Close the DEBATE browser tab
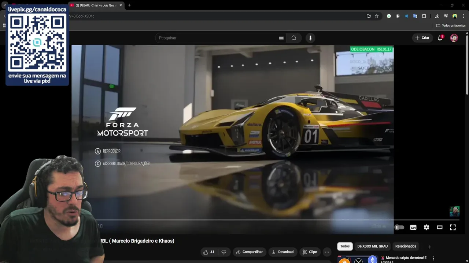The height and width of the screenshot is (263, 469). (120, 5)
